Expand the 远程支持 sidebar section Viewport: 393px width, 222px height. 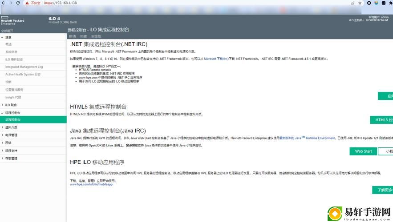2,151
